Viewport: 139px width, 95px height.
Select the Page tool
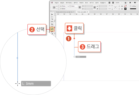(52, 19)
